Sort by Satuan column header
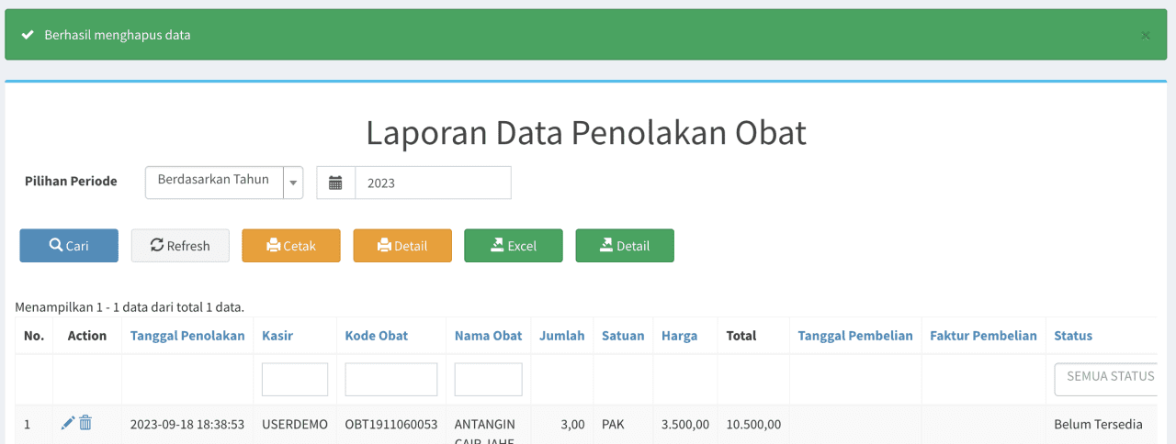Viewport: 1176px width, 444px height. (x=623, y=336)
